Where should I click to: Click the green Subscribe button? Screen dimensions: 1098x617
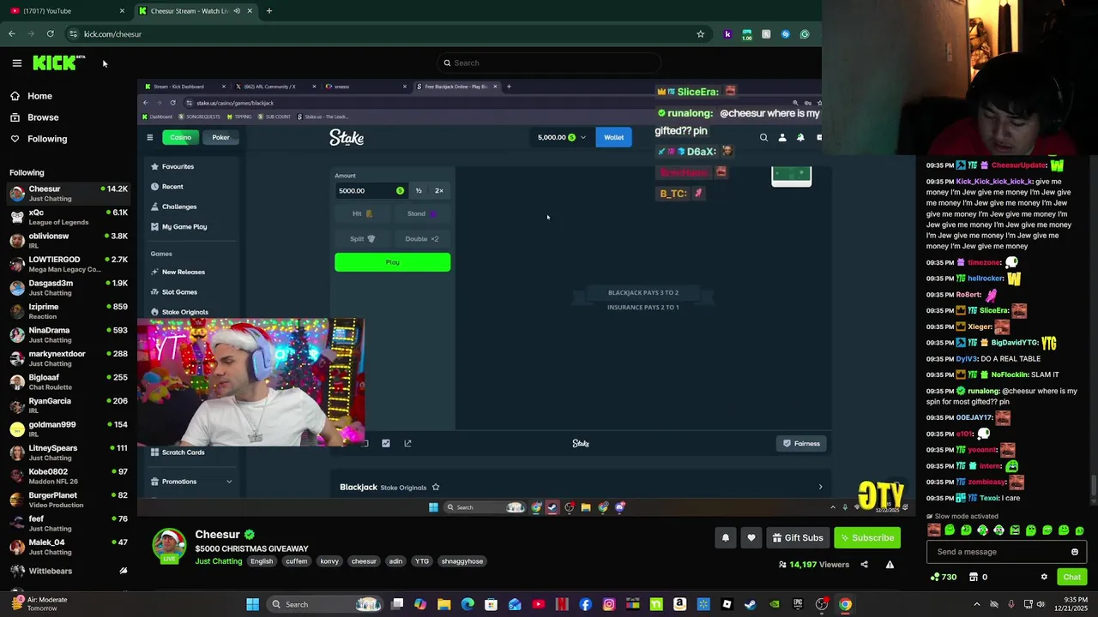[x=869, y=538]
